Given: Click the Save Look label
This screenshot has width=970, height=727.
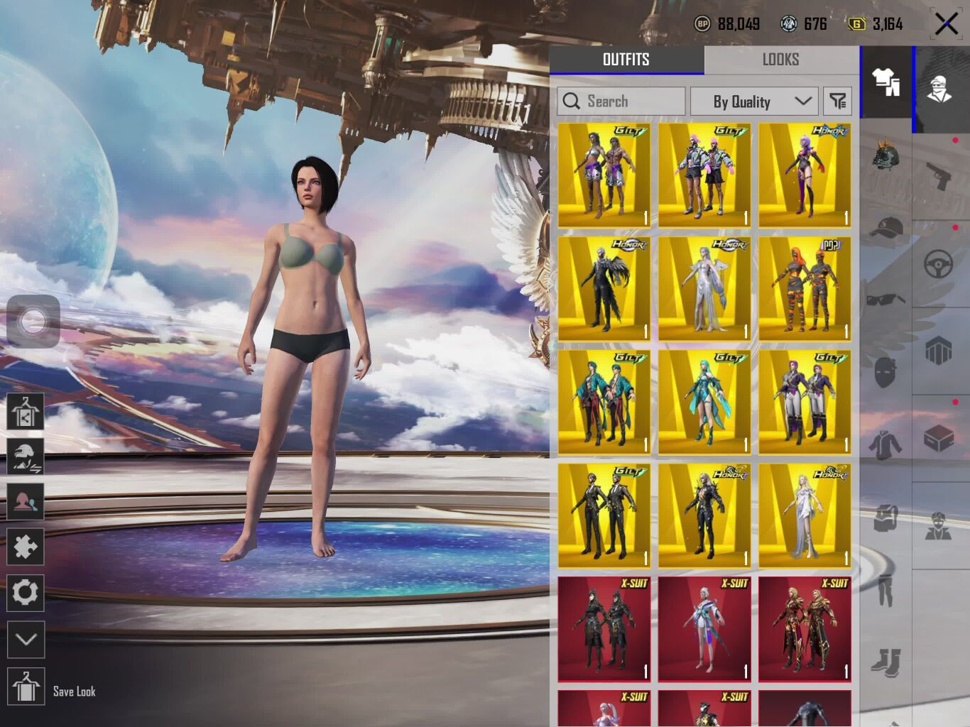Looking at the screenshot, I should [x=75, y=692].
